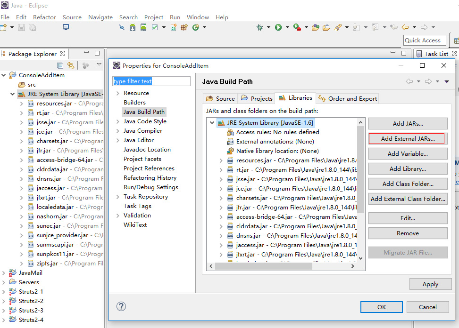Open the Debug configurations dropdown arrow
Viewport: 459px width, 328px height.
(x=268, y=27)
